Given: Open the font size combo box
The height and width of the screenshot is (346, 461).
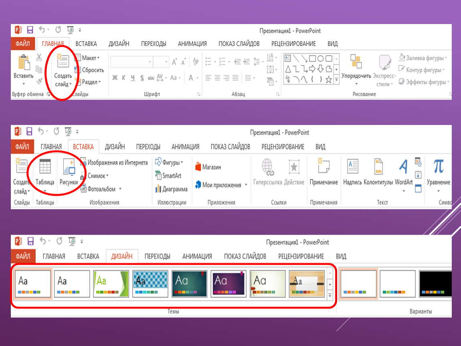Looking at the screenshot, I should [161, 62].
